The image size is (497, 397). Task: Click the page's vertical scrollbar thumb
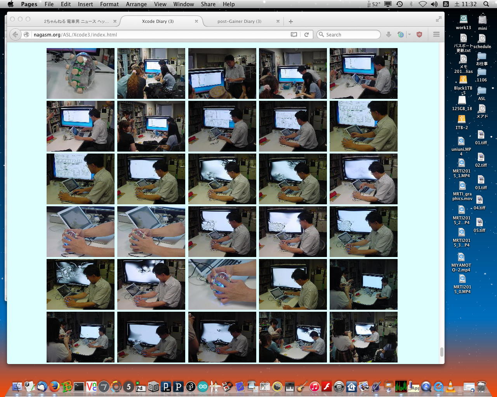(x=441, y=352)
